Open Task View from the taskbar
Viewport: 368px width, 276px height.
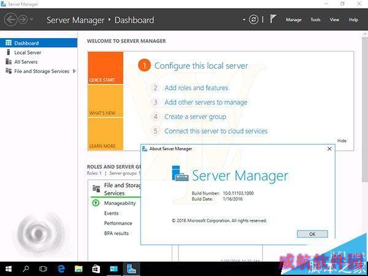tap(43, 269)
